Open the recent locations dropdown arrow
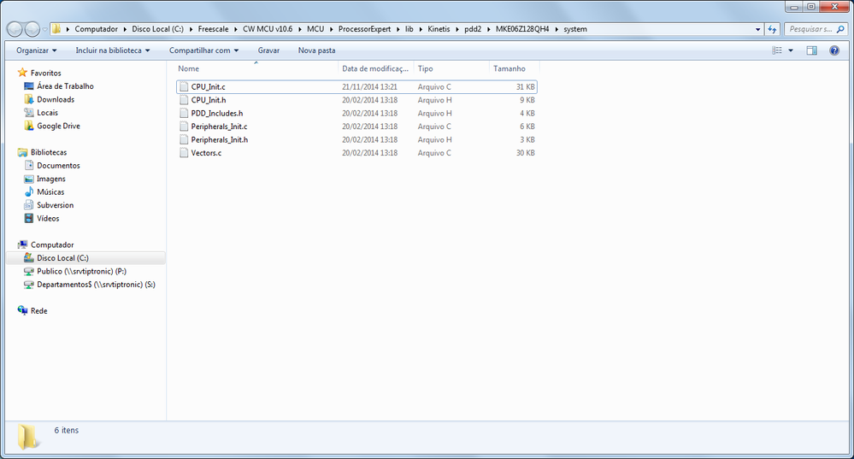This screenshot has width=854, height=459. point(44,29)
